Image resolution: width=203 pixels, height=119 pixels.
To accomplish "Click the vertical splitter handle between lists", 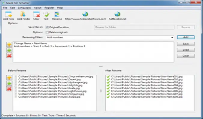I will [x=101, y=91].
